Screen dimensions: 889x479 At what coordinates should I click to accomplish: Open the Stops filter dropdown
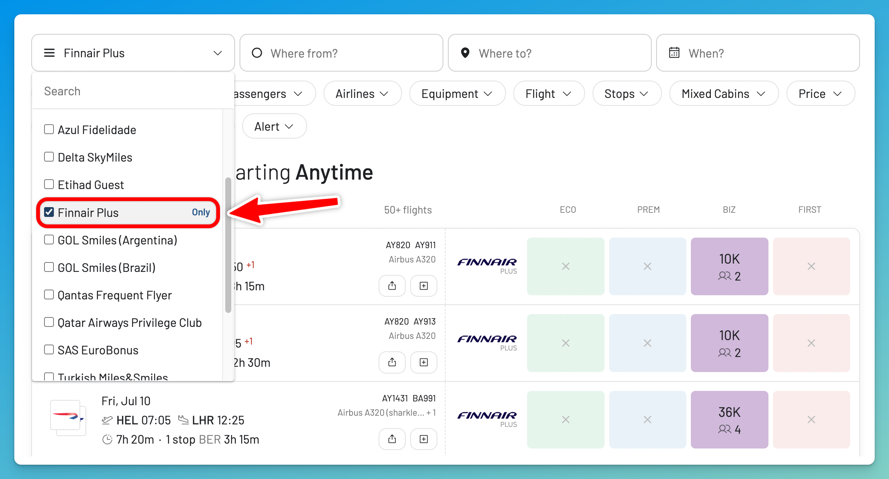[x=627, y=93]
